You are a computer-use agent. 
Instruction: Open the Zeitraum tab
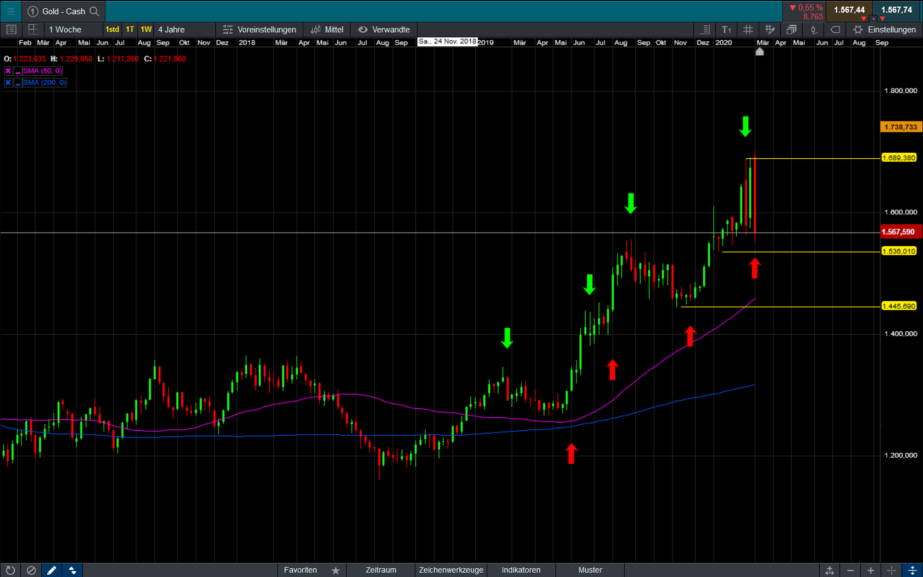coord(381,570)
